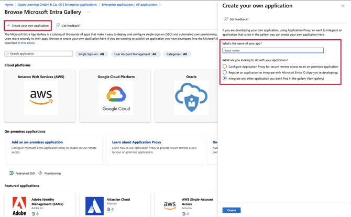Viewport: 351px width, 217px height.
Task: Focus the Search application field
Action: pos(39,54)
